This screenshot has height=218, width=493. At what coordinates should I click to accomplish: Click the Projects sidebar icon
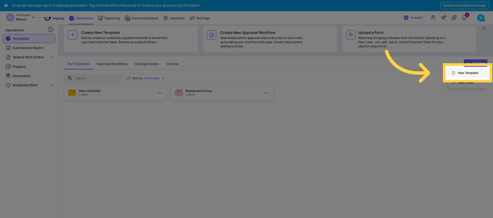8,67
